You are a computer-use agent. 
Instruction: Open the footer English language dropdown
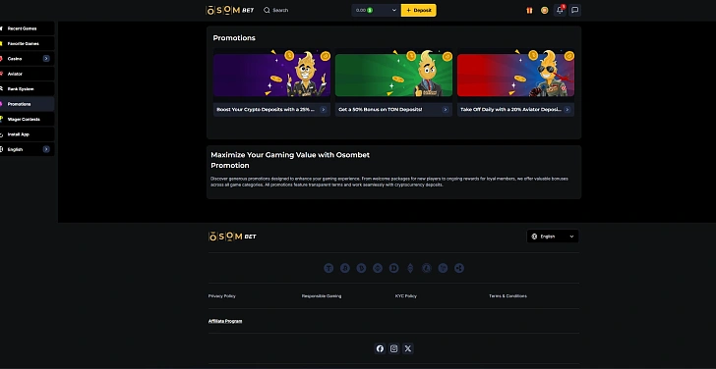(x=553, y=237)
